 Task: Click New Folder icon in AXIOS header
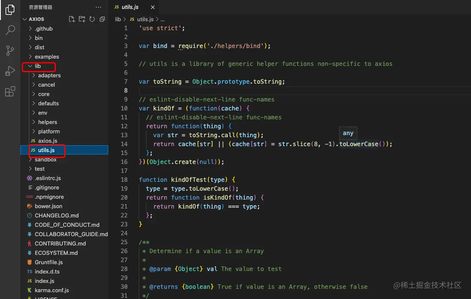[x=82, y=19]
